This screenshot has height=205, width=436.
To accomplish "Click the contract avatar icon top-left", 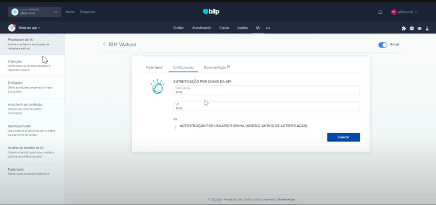I will click(x=15, y=12).
